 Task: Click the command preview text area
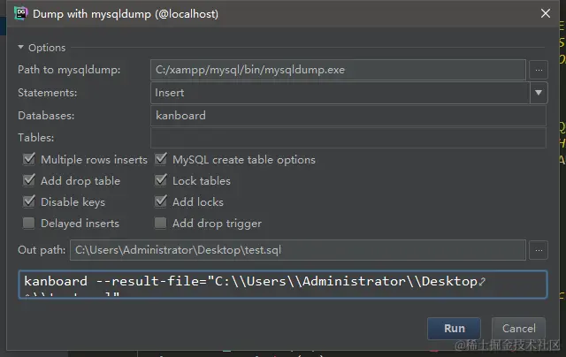pos(283,285)
